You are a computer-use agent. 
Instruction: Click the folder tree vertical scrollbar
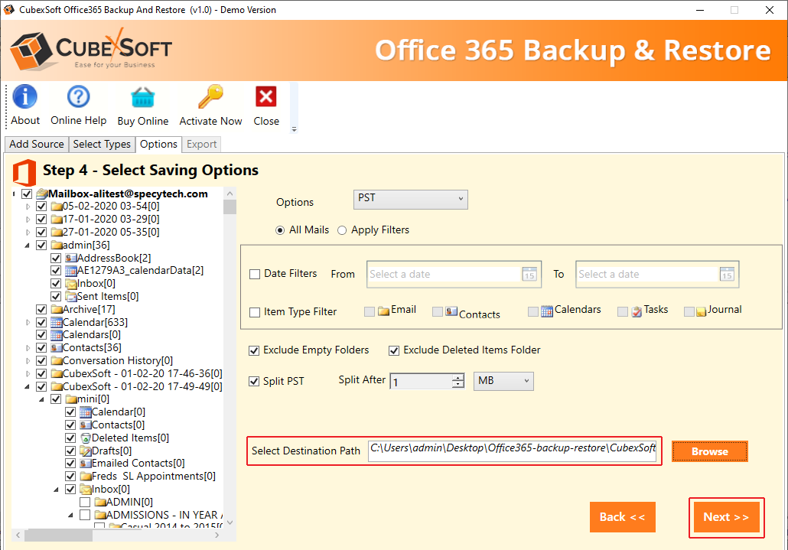tap(230, 344)
